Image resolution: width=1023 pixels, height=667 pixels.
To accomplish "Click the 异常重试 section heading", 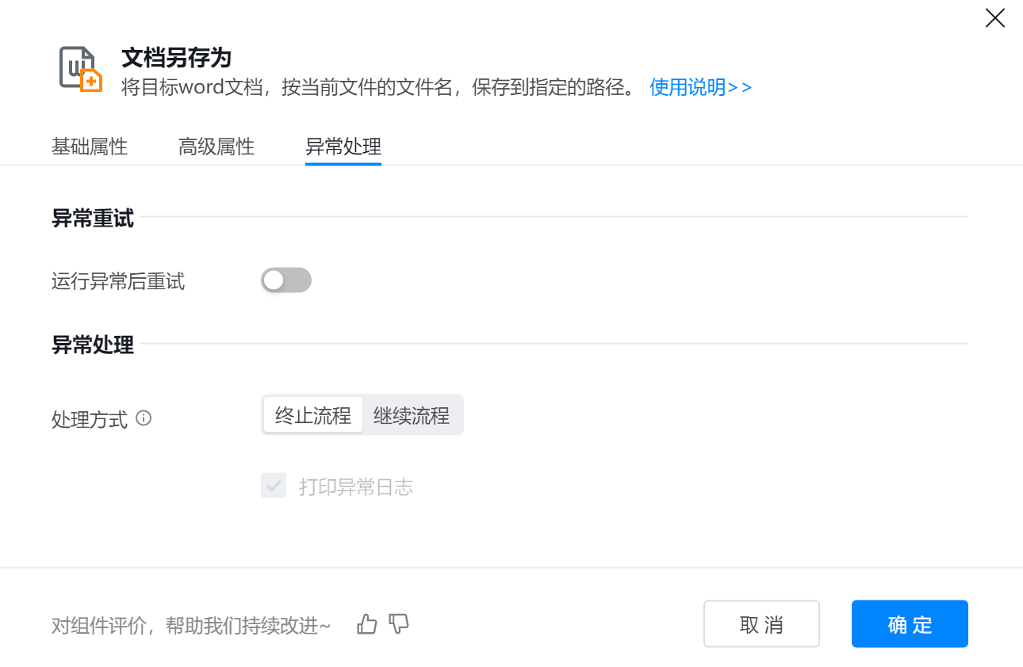I will coord(93,219).
